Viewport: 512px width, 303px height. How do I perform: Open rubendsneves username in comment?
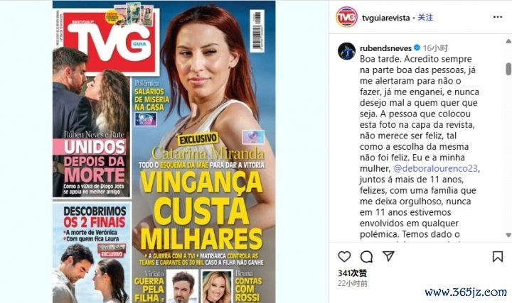(x=385, y=48)
